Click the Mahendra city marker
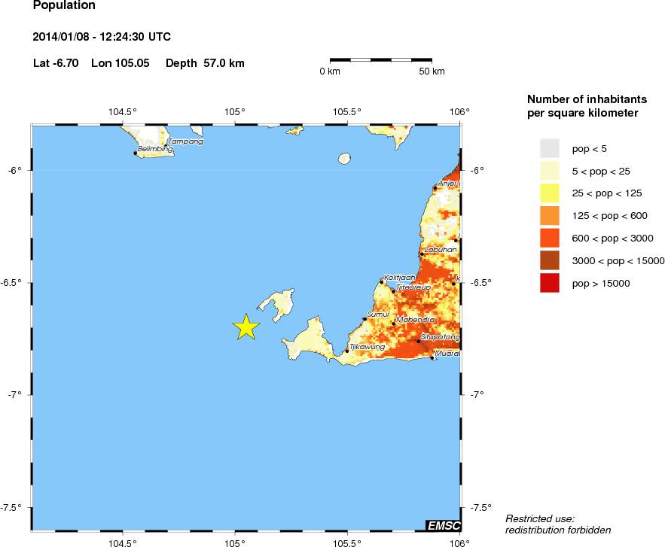 (x=393, y=324)
